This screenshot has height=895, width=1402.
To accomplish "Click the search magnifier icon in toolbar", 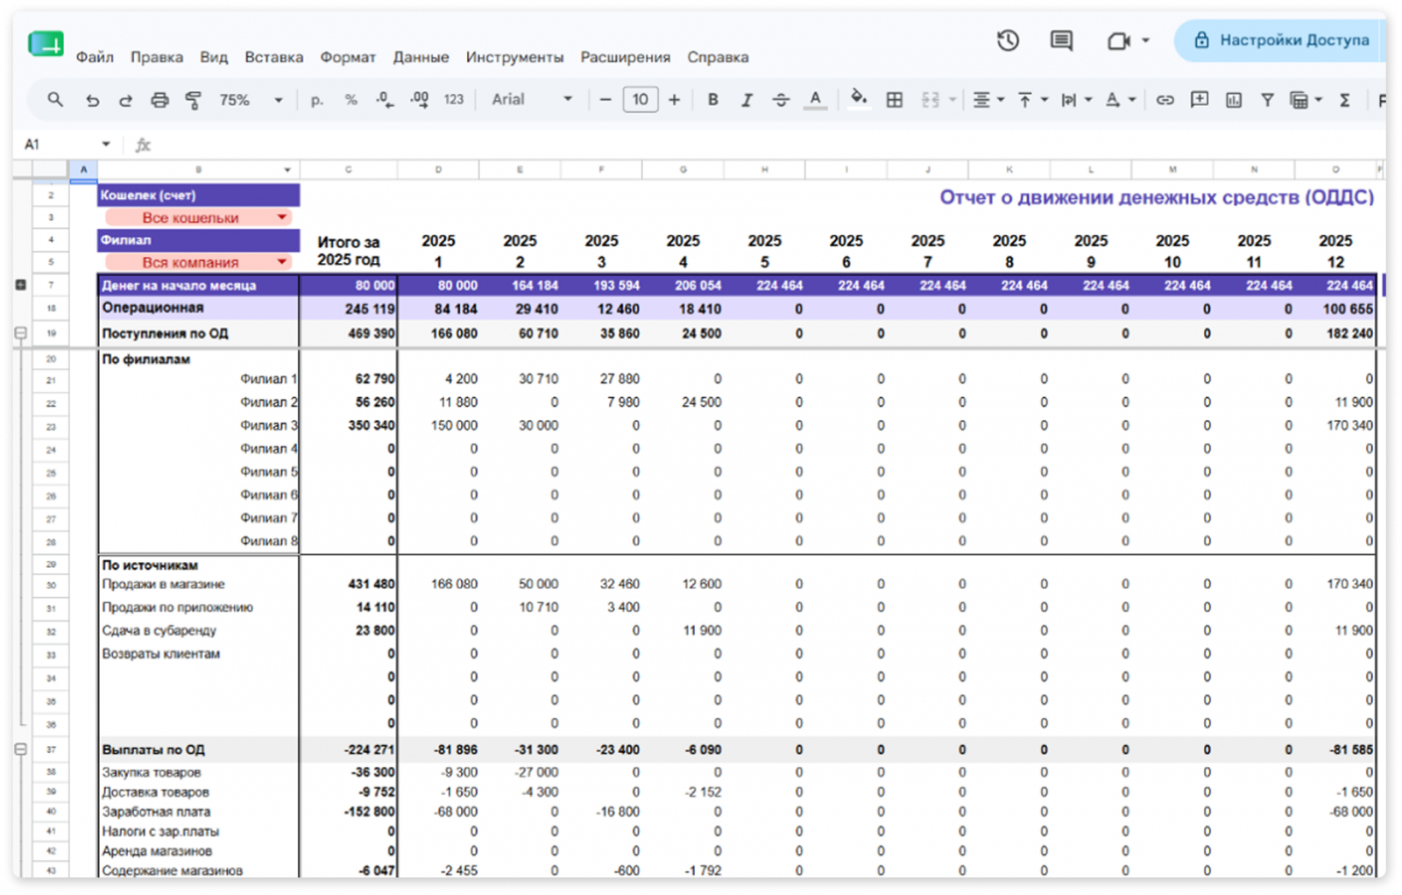I will pos(55,100).
